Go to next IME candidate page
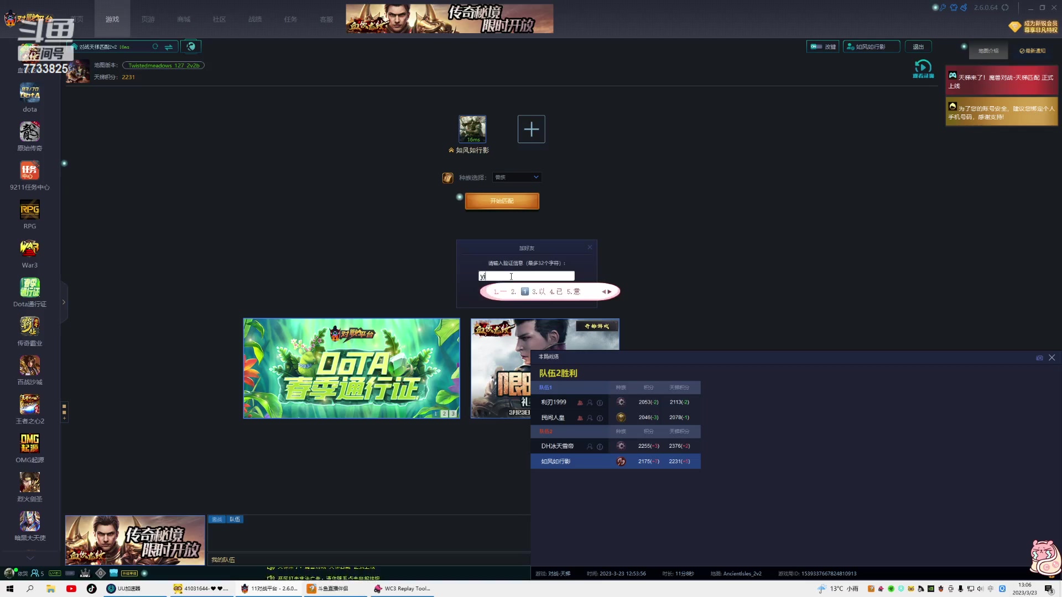The image size is (1062, 597). pos(610,292)
